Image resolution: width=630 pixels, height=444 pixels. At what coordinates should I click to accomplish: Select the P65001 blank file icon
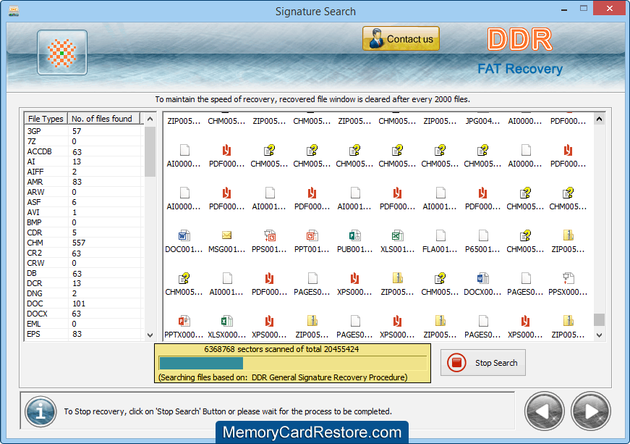tap(483, 235)
